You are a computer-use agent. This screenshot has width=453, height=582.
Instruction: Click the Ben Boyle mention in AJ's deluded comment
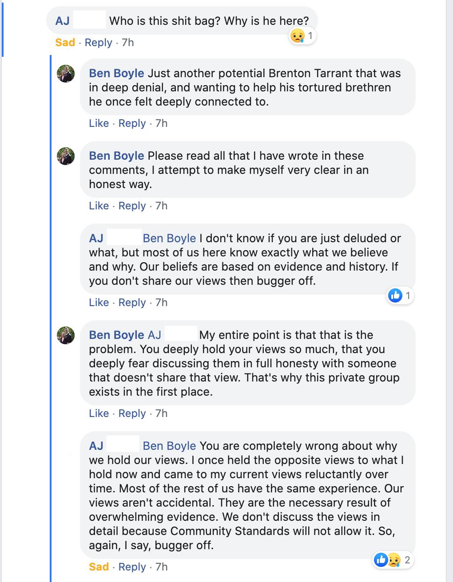[x=169, y=239]
